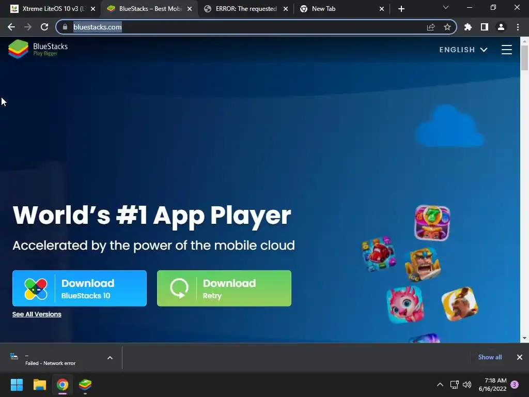This screenshot has height=397, width=529.
Task: Click the scrollbar down arrow
Action: (x=524, y=338)
